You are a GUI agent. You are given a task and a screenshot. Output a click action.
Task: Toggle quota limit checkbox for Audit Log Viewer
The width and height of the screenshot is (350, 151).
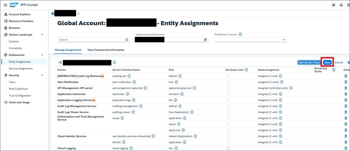228,112
